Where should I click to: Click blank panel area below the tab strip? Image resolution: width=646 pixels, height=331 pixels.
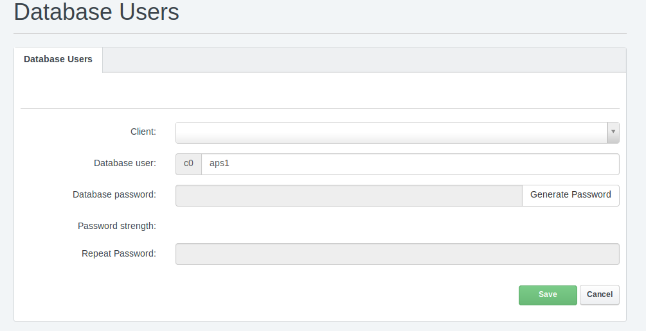pyautogui.click(x=319, y=90)
